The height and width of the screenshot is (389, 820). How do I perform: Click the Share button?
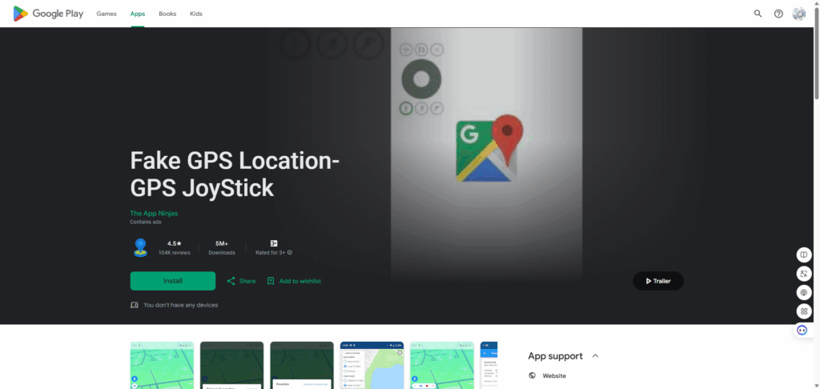point(241,281)
